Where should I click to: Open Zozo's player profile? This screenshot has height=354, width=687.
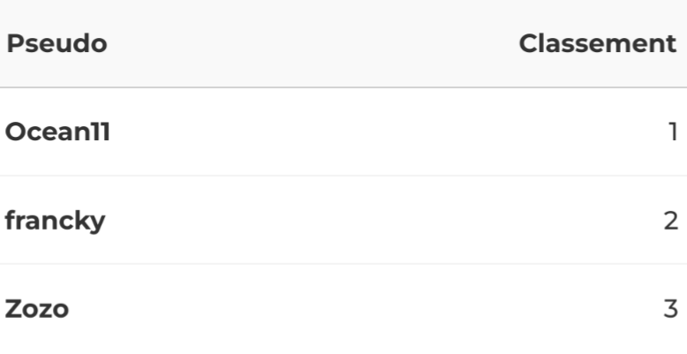[x=37, y=310]
